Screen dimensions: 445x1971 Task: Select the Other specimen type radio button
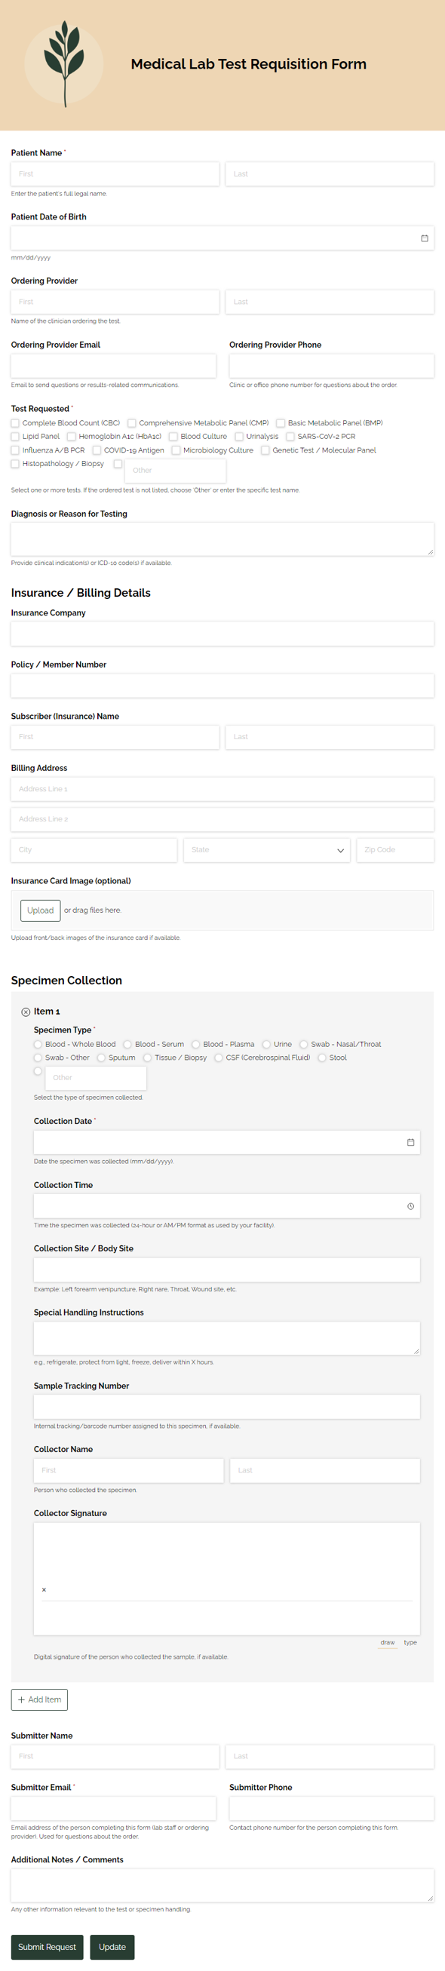coord(38,1072)
